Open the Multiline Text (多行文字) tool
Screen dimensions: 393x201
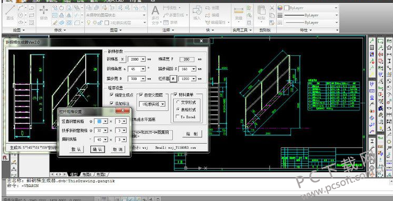click(x=155, y=15)
